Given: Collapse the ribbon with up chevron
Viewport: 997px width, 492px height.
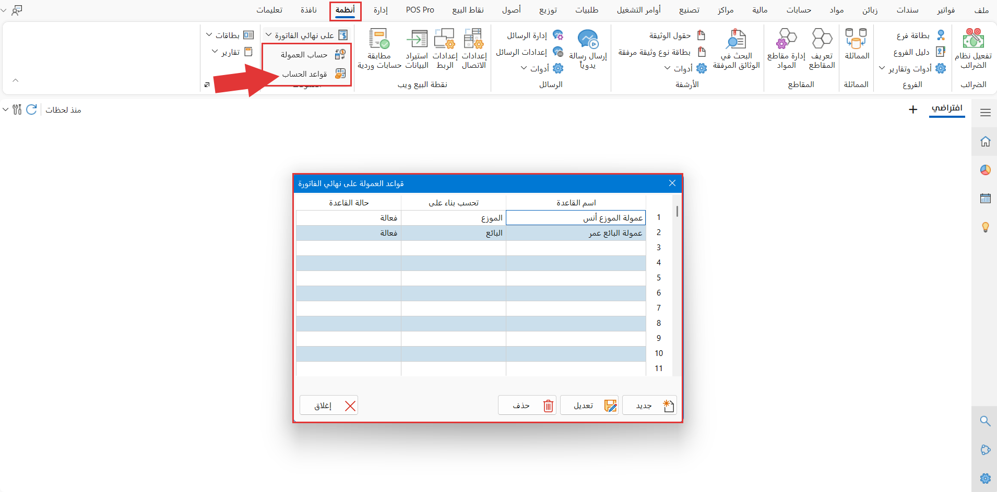Looking at the screenshot, I should coord(16,80).
